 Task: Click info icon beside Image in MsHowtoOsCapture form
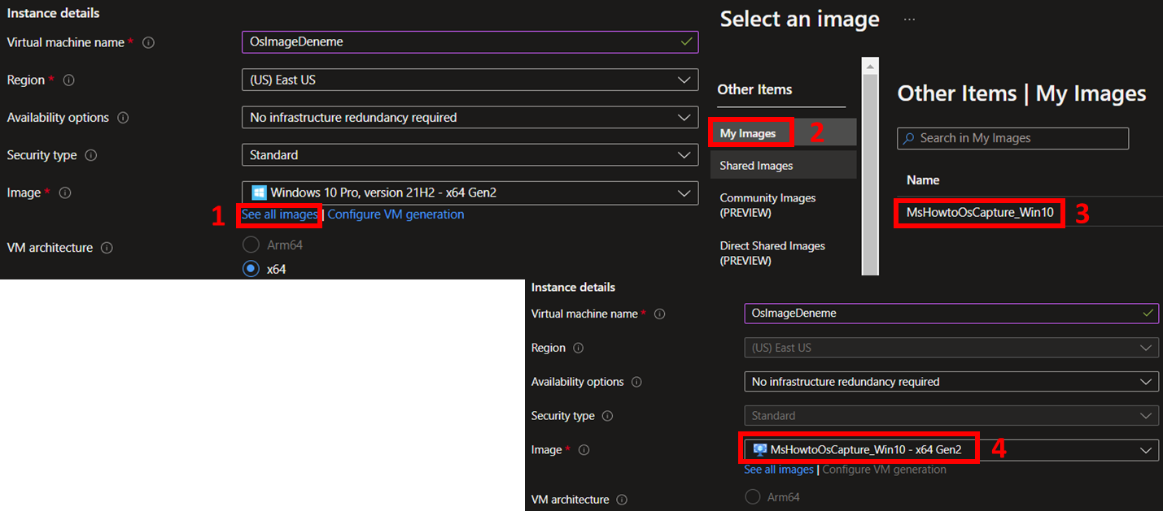tap(584, 450)
